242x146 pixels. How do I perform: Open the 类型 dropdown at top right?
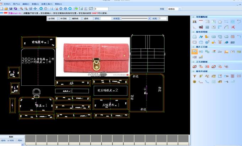tap(180, 9)
